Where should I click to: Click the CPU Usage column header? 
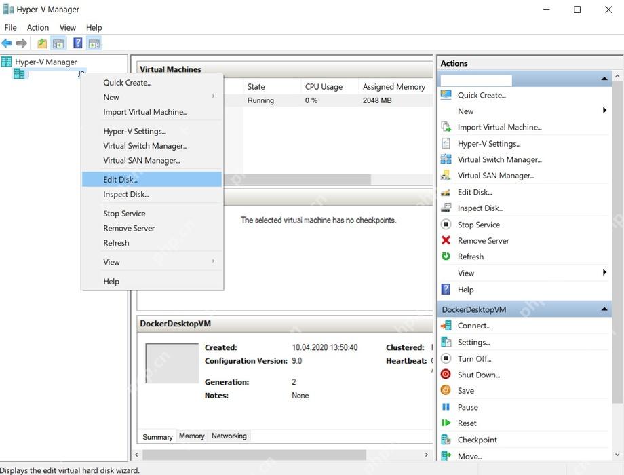(330, 86)
